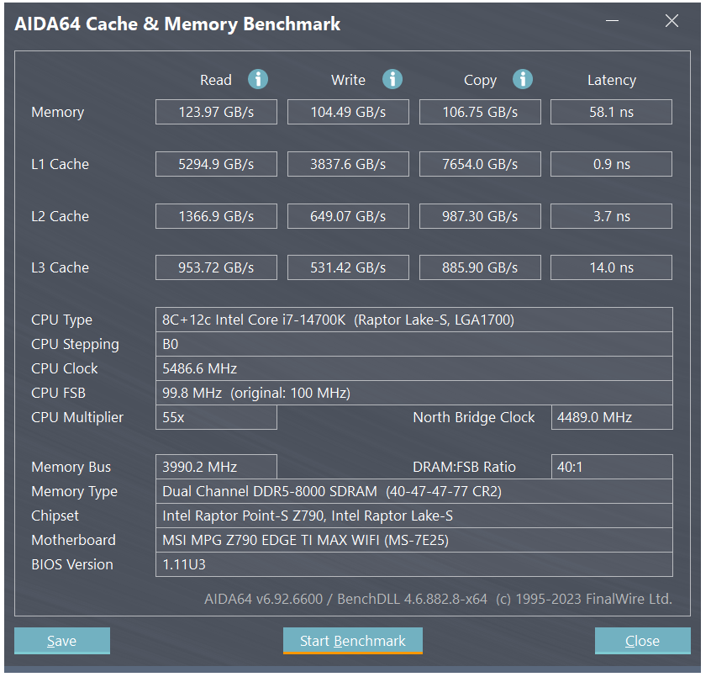Save the benchmark results
The image size is (711, 677).
click(62, 641)
